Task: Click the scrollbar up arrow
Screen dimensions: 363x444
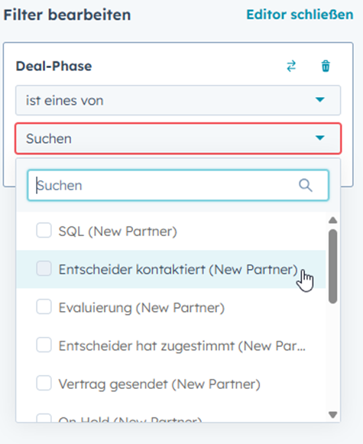Action: click(333, 220)
